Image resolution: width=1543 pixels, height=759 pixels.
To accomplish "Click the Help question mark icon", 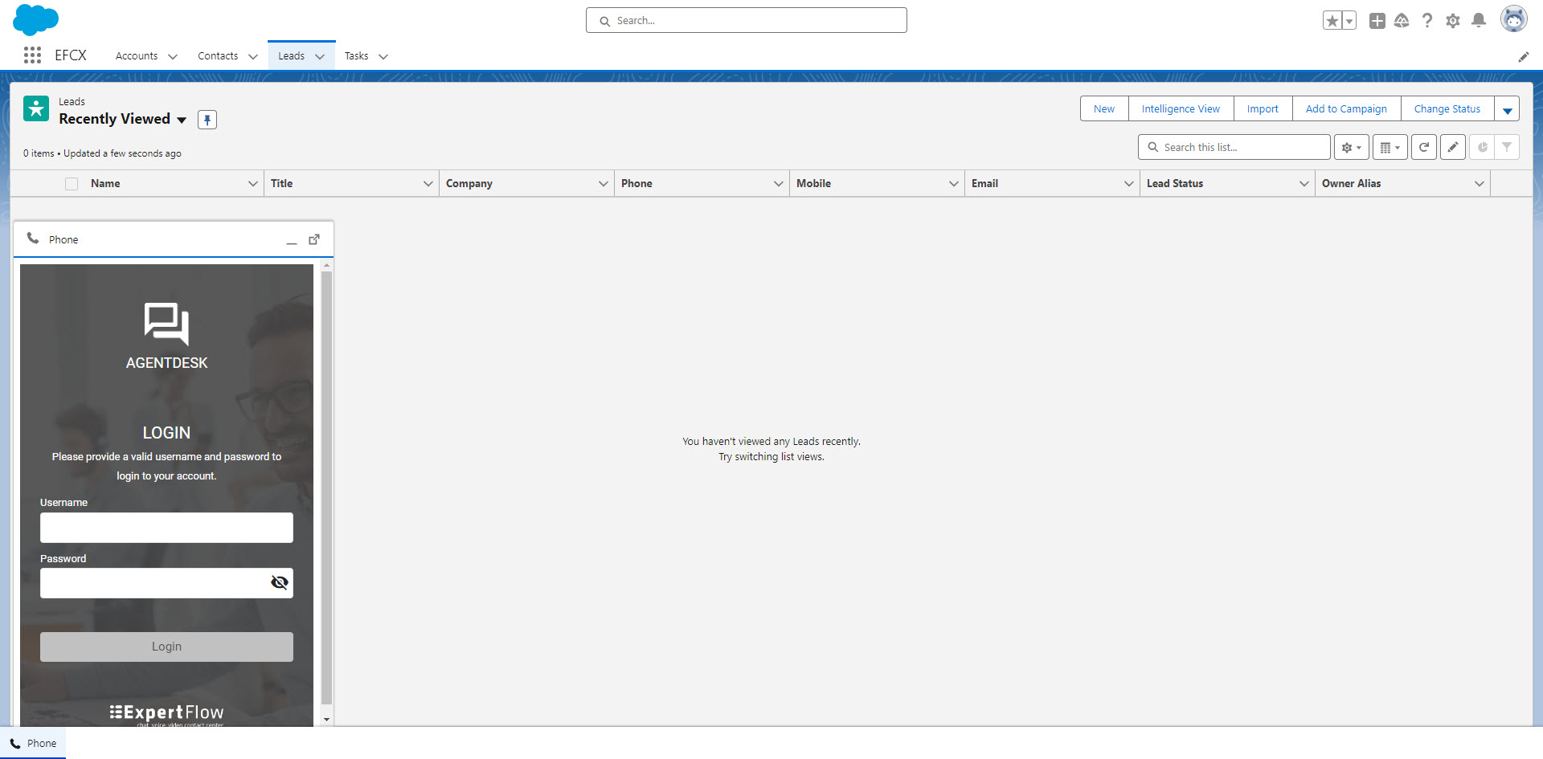I will point(1426,21).
